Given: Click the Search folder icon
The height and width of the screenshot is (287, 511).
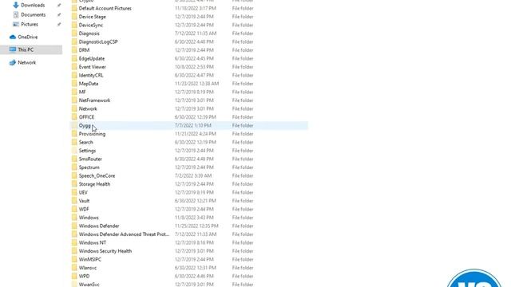Looking at the screenshot, I should pyautogui.click(x=74, y=142).
